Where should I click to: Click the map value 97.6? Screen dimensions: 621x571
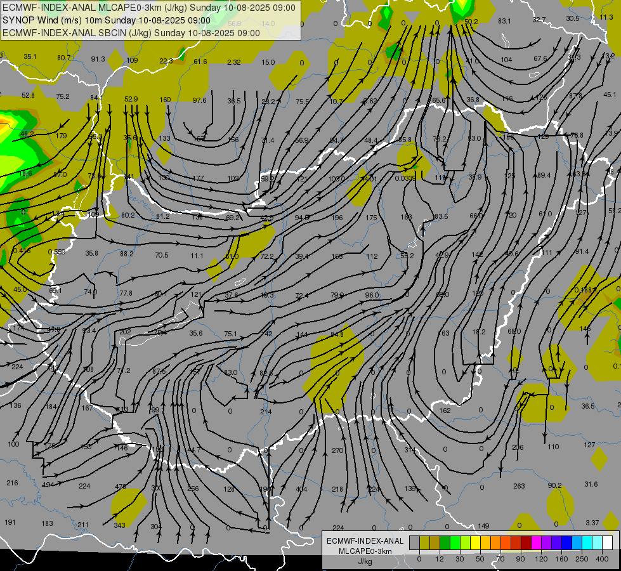pos(199,100)
